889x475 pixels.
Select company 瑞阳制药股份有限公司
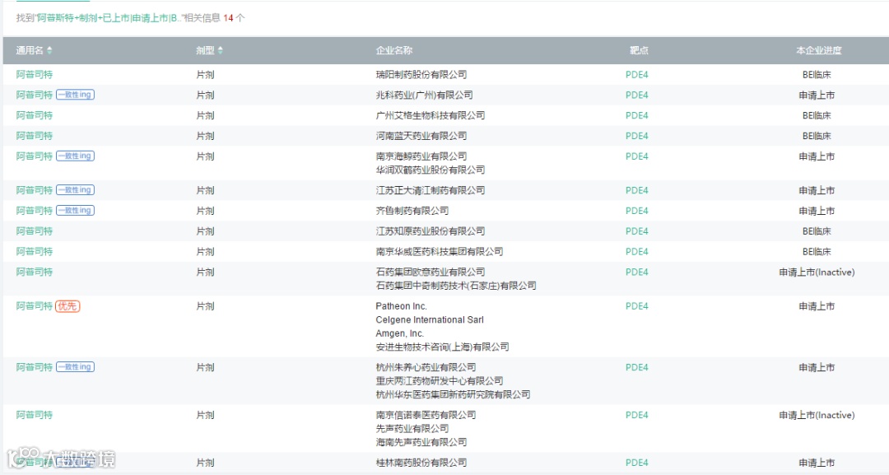point(421,74)
